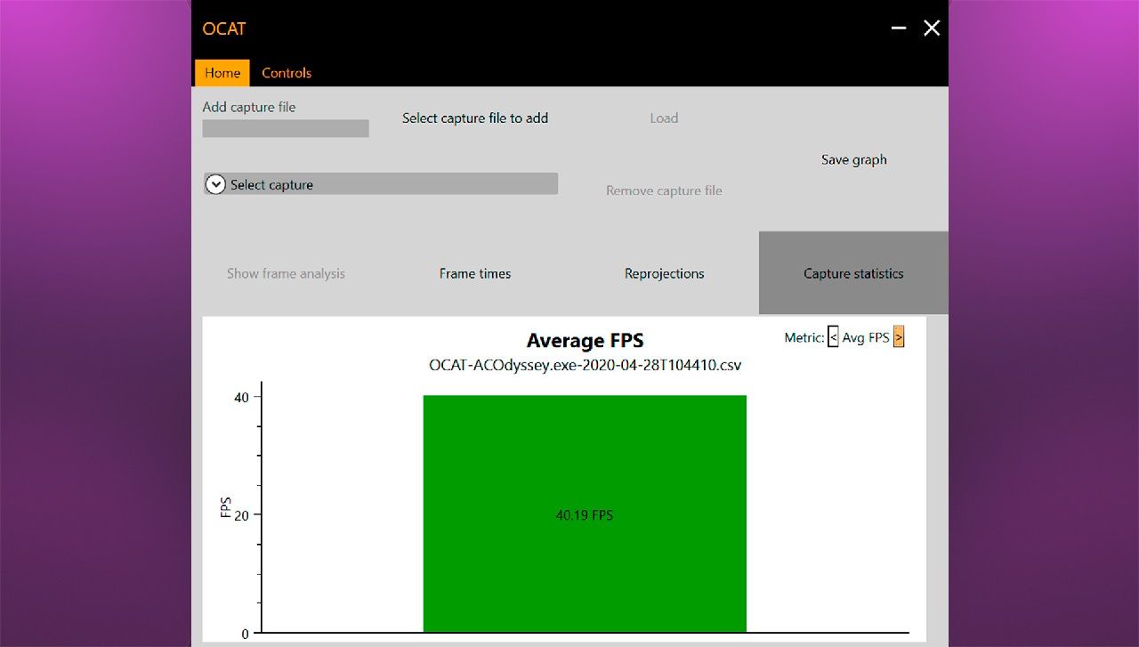Select the Capture statistics view
Viewport: 1139px width, 647px height.
click(853, 273)
